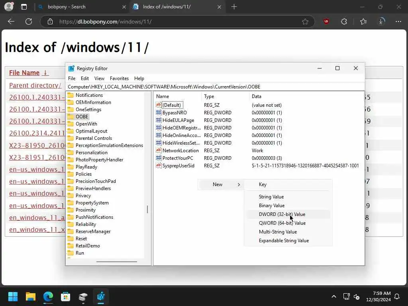Select the HideOnlineAcco... value row
The height and width of the screenshot is (306, 408).
[259, 135]
